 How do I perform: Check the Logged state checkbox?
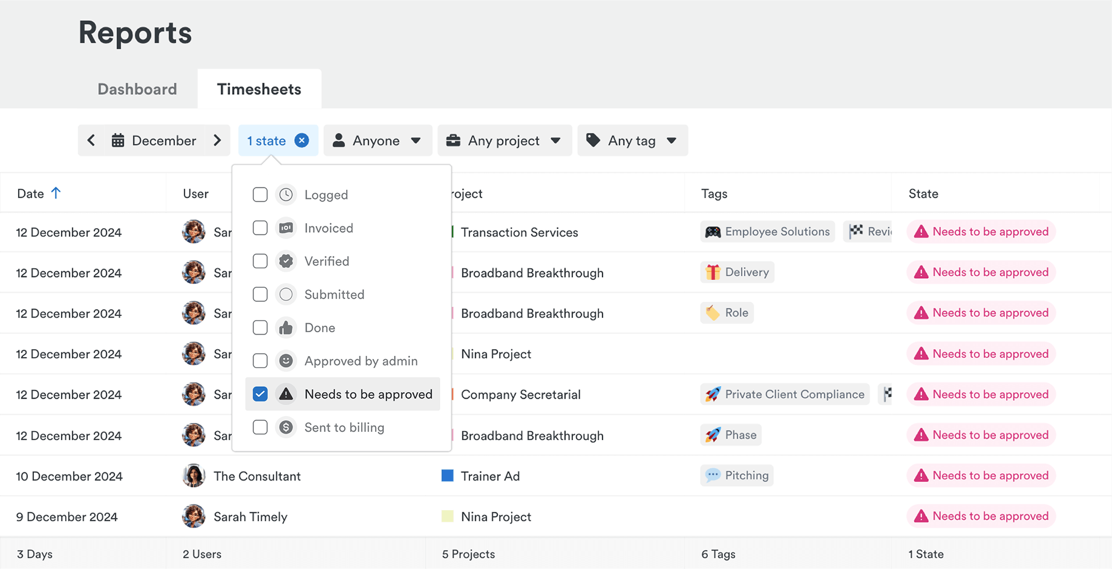click(x=260, y=195)
